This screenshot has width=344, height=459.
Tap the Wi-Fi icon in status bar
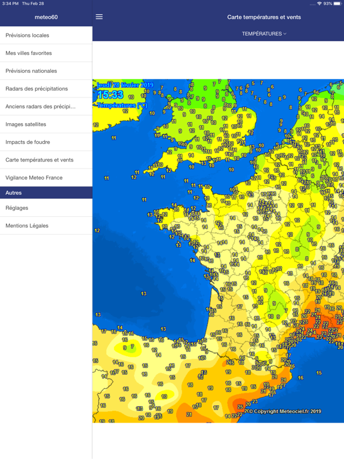pyautogui.click(x=320, y=4)
